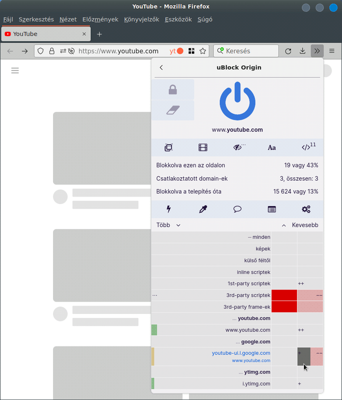342x400 pixels.
Task: Select the képek rule row
Action: pyautogui.click(x=211, y=248)
